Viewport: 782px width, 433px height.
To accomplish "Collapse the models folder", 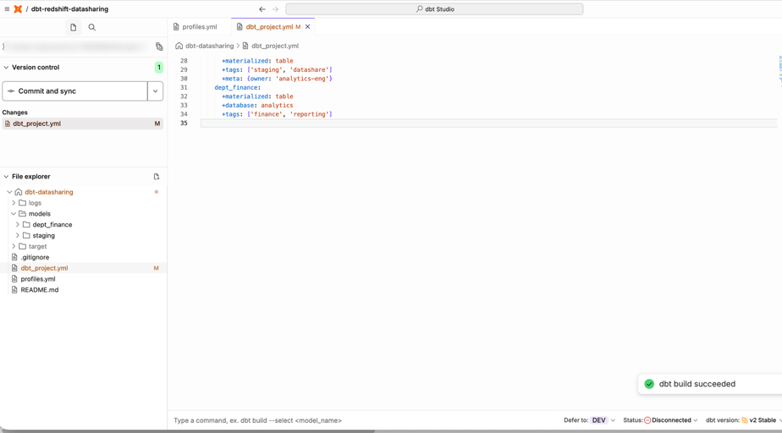I will 14,214.
